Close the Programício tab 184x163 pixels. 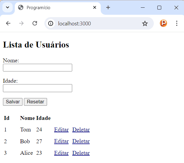coord(95,7)
